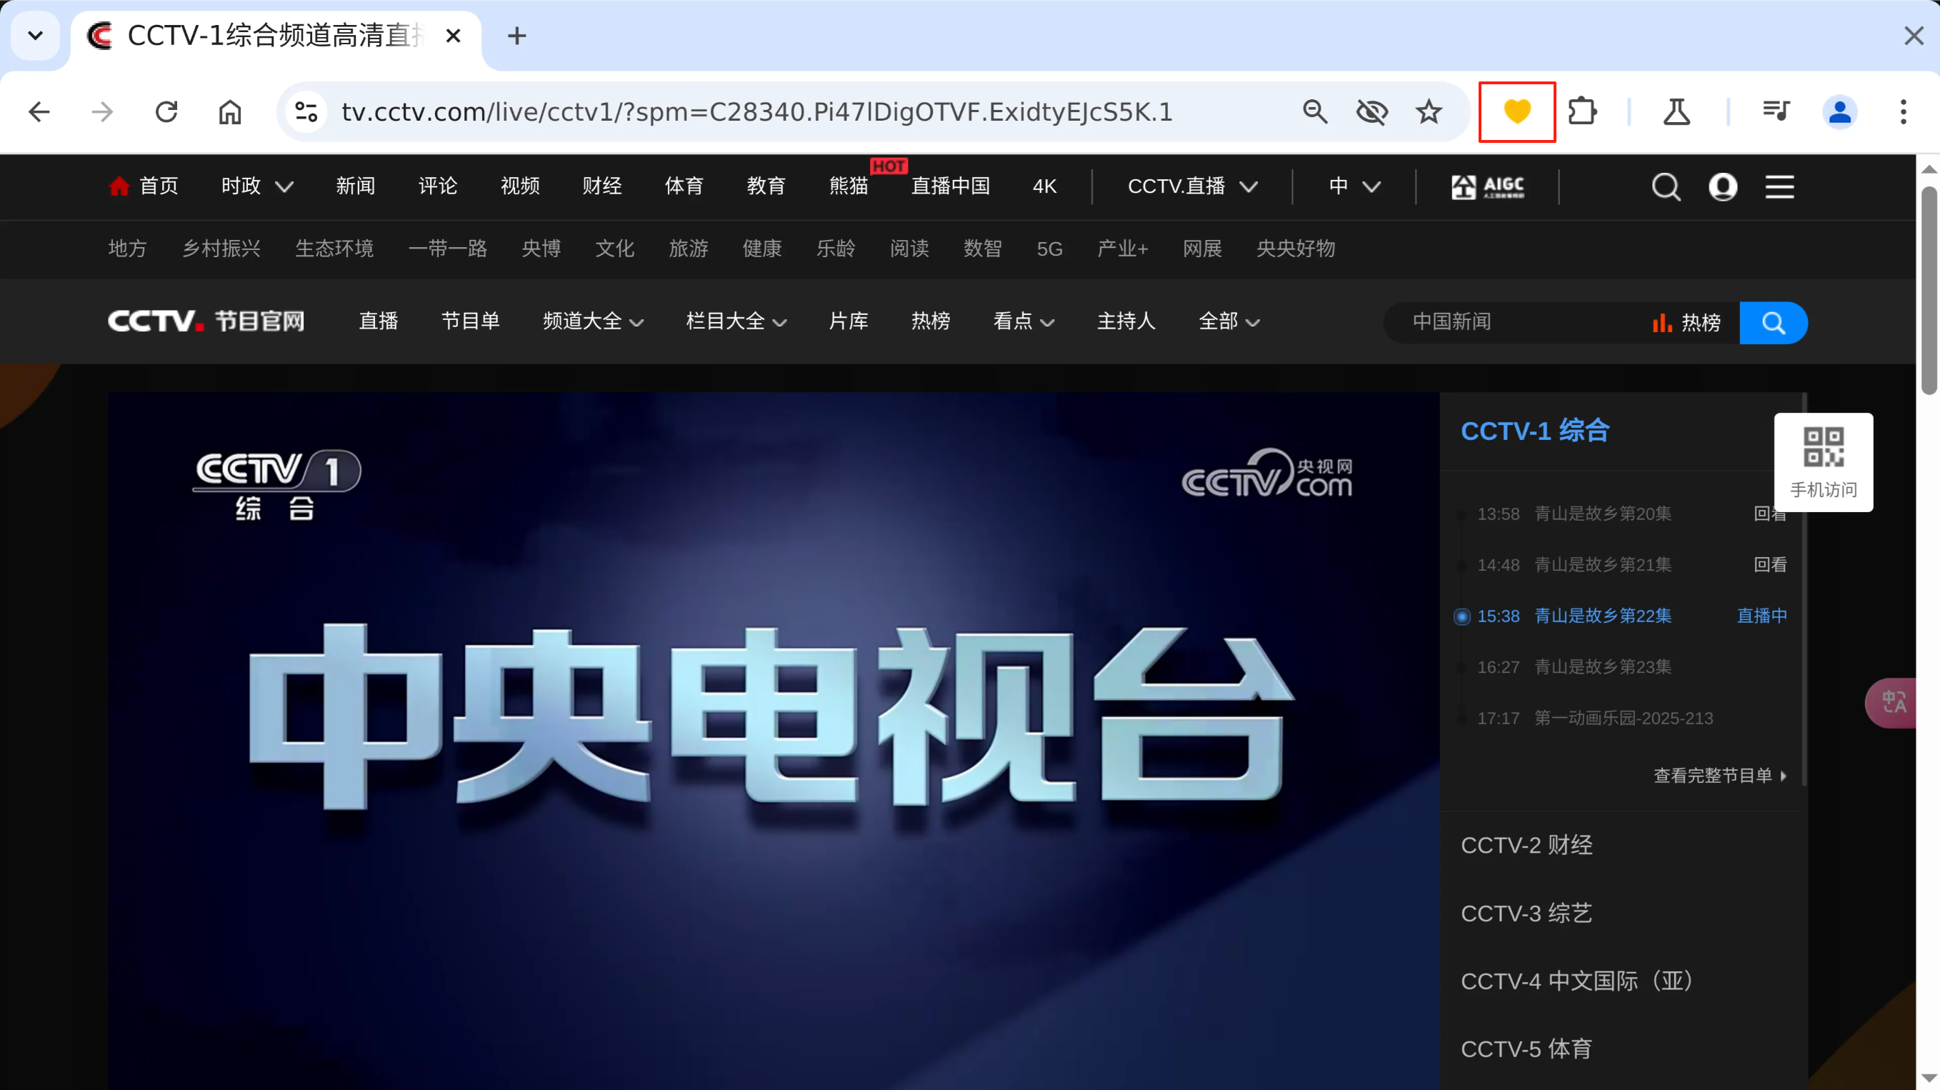Screen dimensions: 1940x1090
Task: Select the 财经 navigation item
Action: (x=601, y=186)
